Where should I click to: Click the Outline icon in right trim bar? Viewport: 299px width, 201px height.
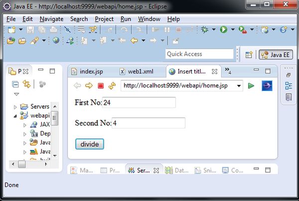pos(289,86)
